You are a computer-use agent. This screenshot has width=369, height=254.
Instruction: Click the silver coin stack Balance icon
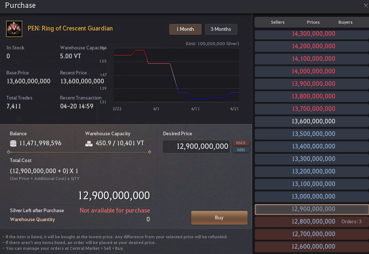(13, 143)
